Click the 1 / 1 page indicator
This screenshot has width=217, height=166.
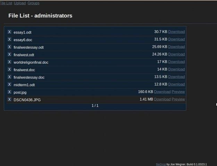(x=95, y=105)
